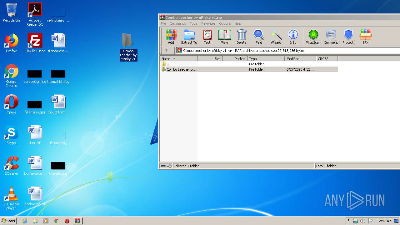The width and height of the screenshot is (400, 225).
Task: Select the journalcaroli... document
Action: [35, 166]
